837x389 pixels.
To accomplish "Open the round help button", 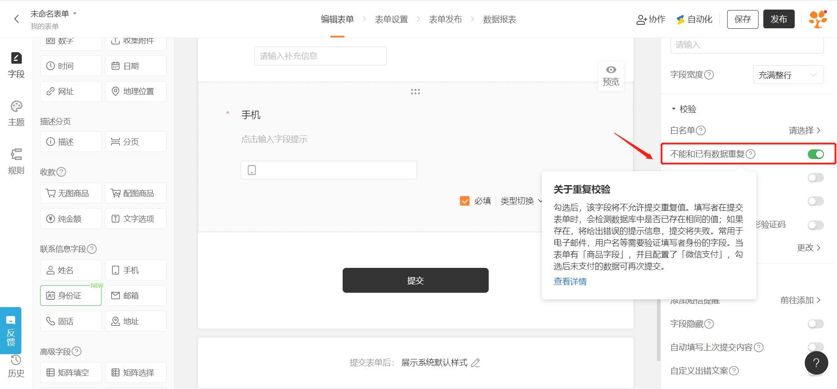I will click(x=817, y=363).
